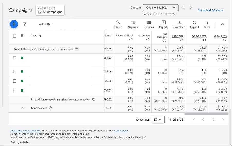Open the All campaigns view selector
The image size is (232, 146).
pyautogui.click(x=50, y=10)
